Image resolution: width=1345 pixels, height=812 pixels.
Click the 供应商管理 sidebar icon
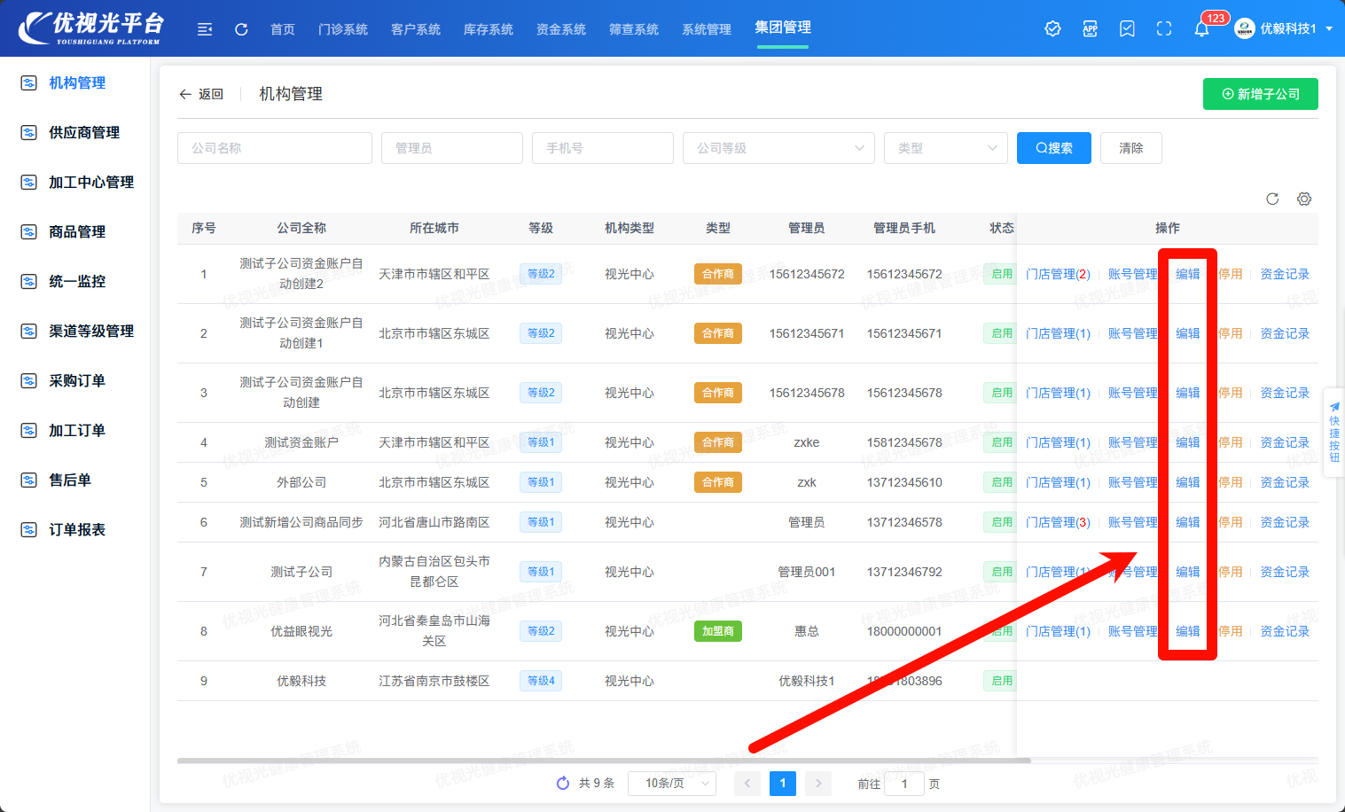(29, 132)
